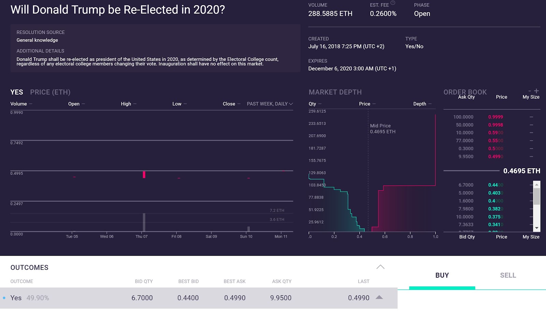546x311 pixels.
Task: Select the 0.4400 bid in order book
Action: coord(495,185)
